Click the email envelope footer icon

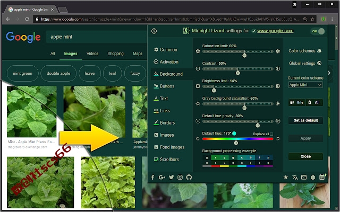point(304,178)
